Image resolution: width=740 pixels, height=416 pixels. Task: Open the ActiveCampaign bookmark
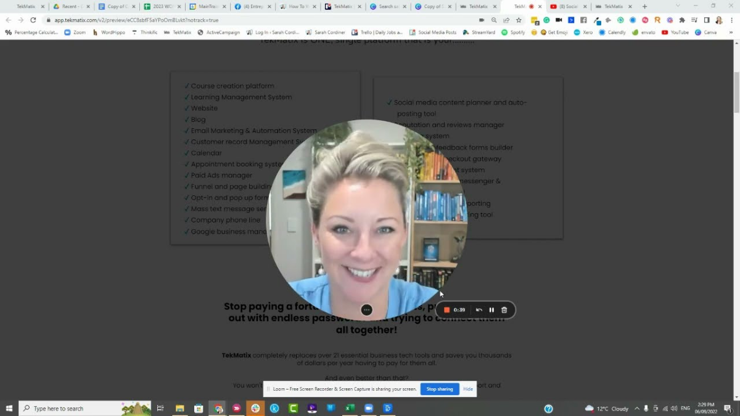click(x=219, y=32)
